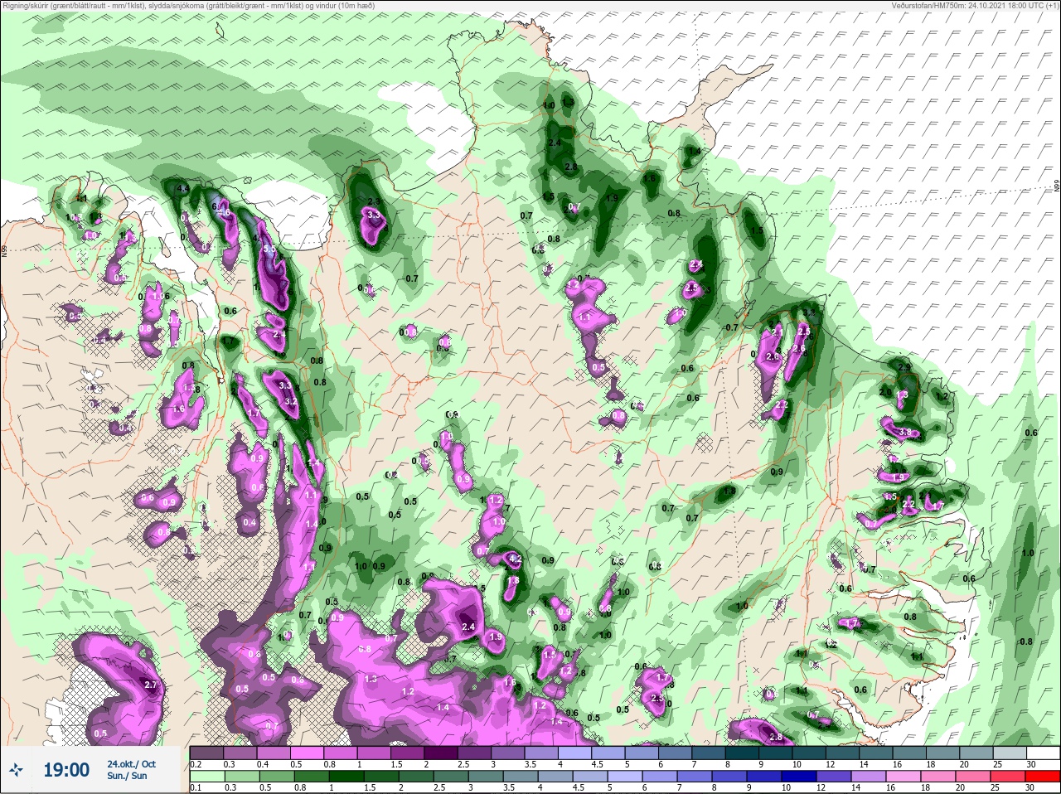
Task: Click the 5.5 precipitation value on the map
Action: (x=269, y=249)
